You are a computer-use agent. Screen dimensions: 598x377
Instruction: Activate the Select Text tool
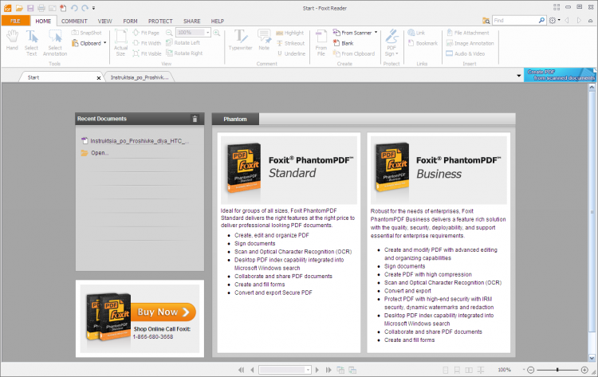[31, 43]
